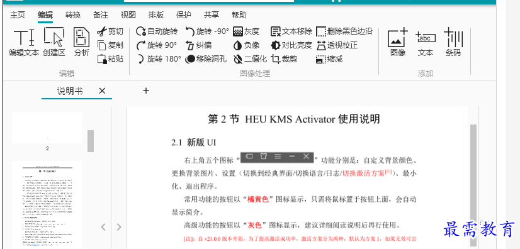
Task: Click the heading 2.1 新版 UI
Action: [x=194, y=143]
